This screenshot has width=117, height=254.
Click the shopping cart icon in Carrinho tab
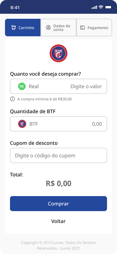(13, 28)
